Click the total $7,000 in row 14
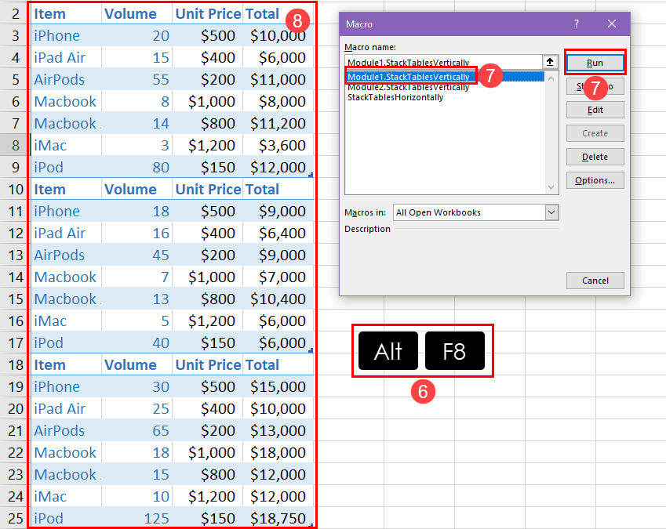The height and width of the screenshot is (529, 666). pos(278,277)
